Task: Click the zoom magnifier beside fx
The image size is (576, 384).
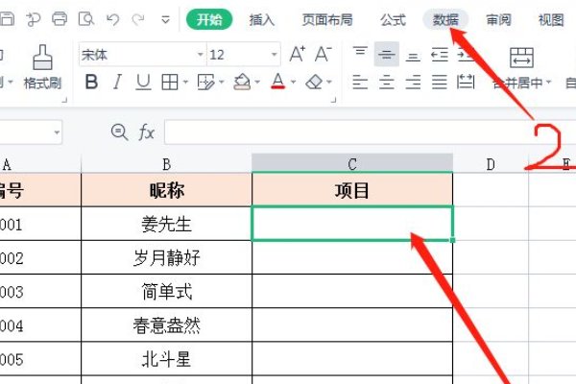Action: (x=119, y=132)
